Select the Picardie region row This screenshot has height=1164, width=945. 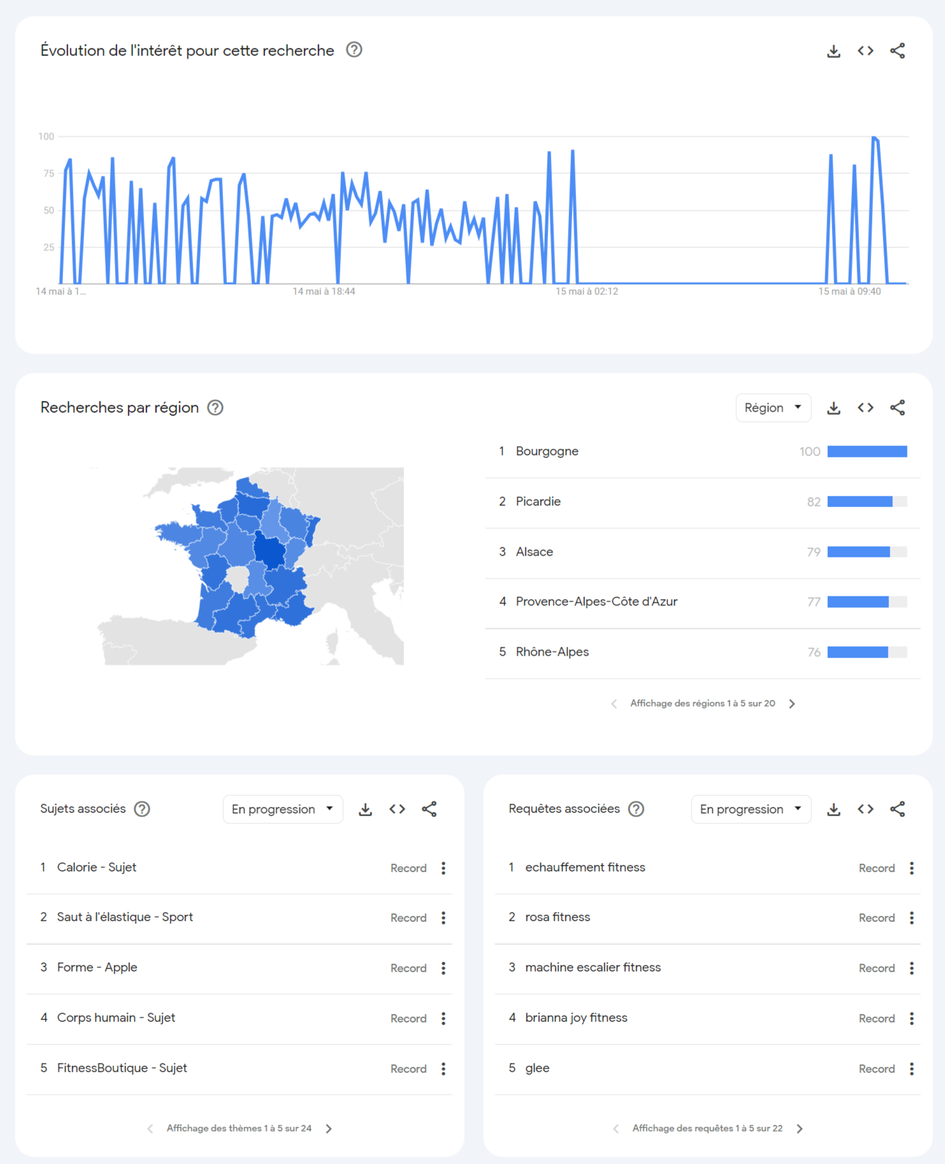703,502
